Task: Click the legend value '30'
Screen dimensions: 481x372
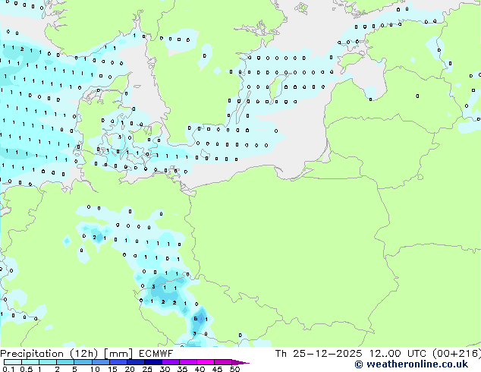Action: pos(165,369)
